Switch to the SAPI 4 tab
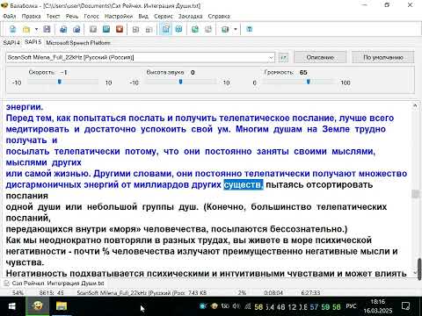This screenshot has width=422, height=316. 11,43
